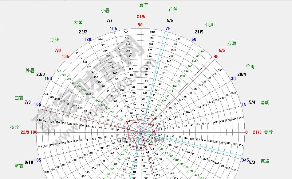Select the 秋分 label on the left
Screen dimensions: 292x179
(14, 127)
